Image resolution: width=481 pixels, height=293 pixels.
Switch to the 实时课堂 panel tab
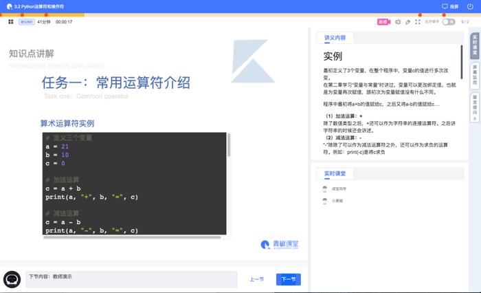(x=335, y=173)
